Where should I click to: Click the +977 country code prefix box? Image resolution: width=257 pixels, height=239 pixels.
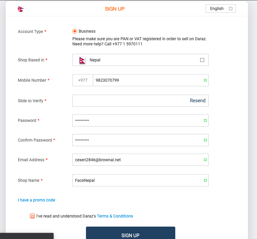[x=83, y=80]
